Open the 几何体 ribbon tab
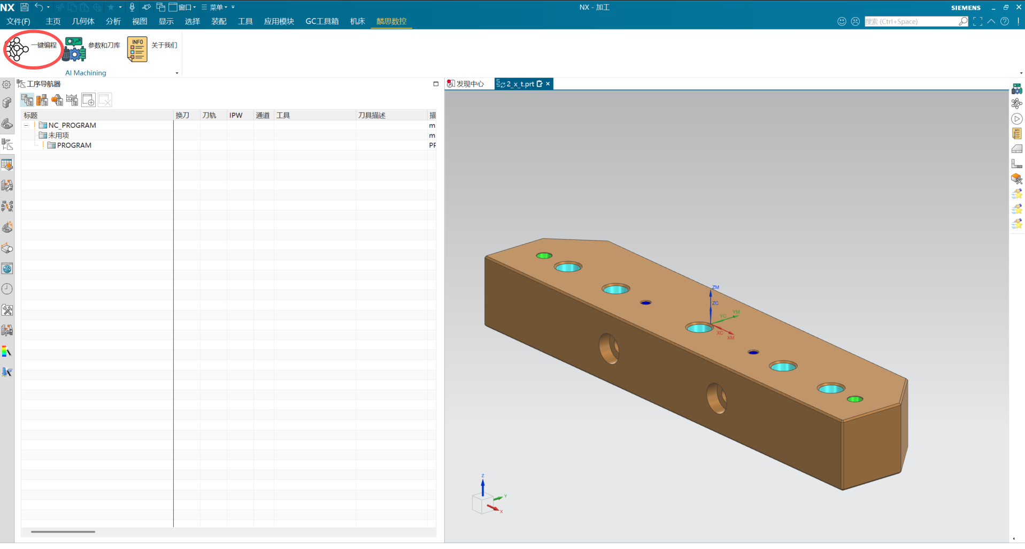The image size is (1025, 549). [83, 21]
